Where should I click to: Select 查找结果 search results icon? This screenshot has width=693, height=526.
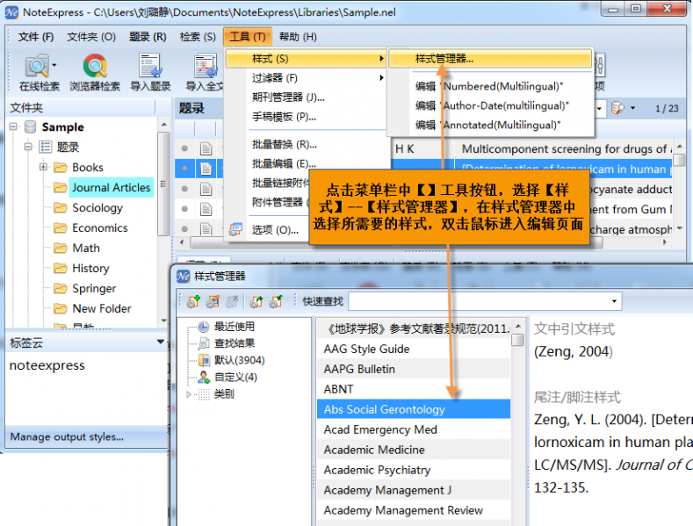pos(203,343)
